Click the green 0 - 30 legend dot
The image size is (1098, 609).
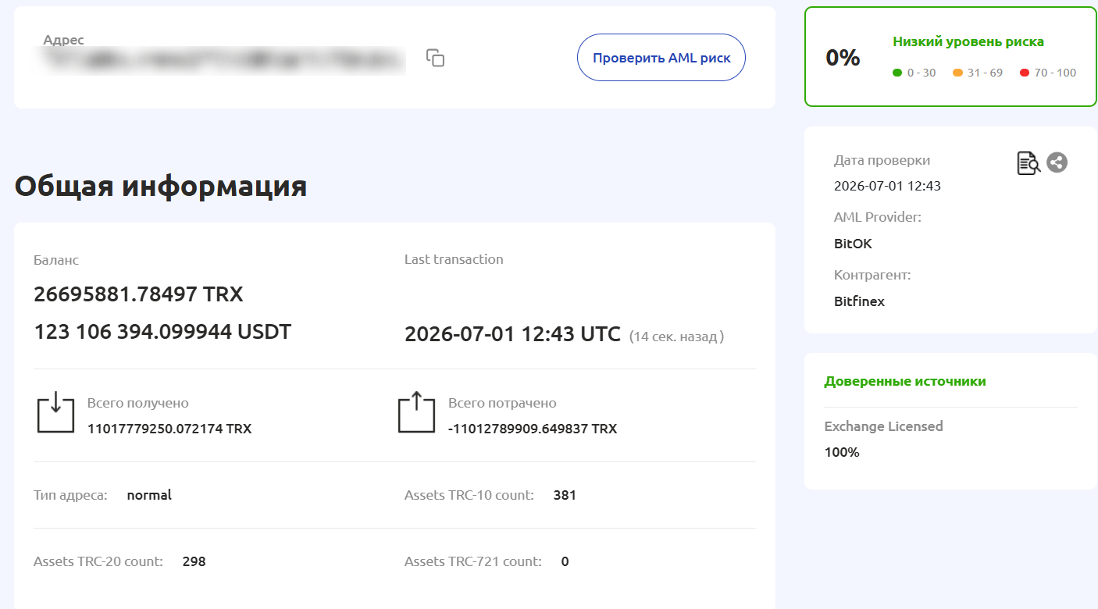pos(897,73)
